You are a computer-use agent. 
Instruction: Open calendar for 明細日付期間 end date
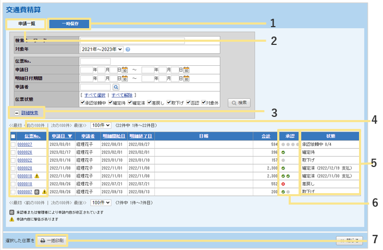[187, 78]
